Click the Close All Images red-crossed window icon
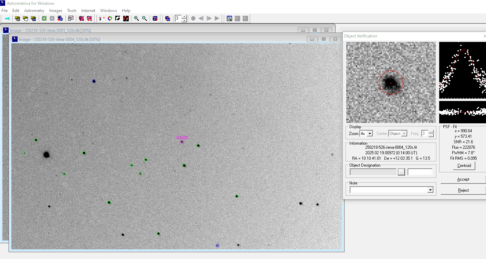The image size is (486, 259). 89,19
